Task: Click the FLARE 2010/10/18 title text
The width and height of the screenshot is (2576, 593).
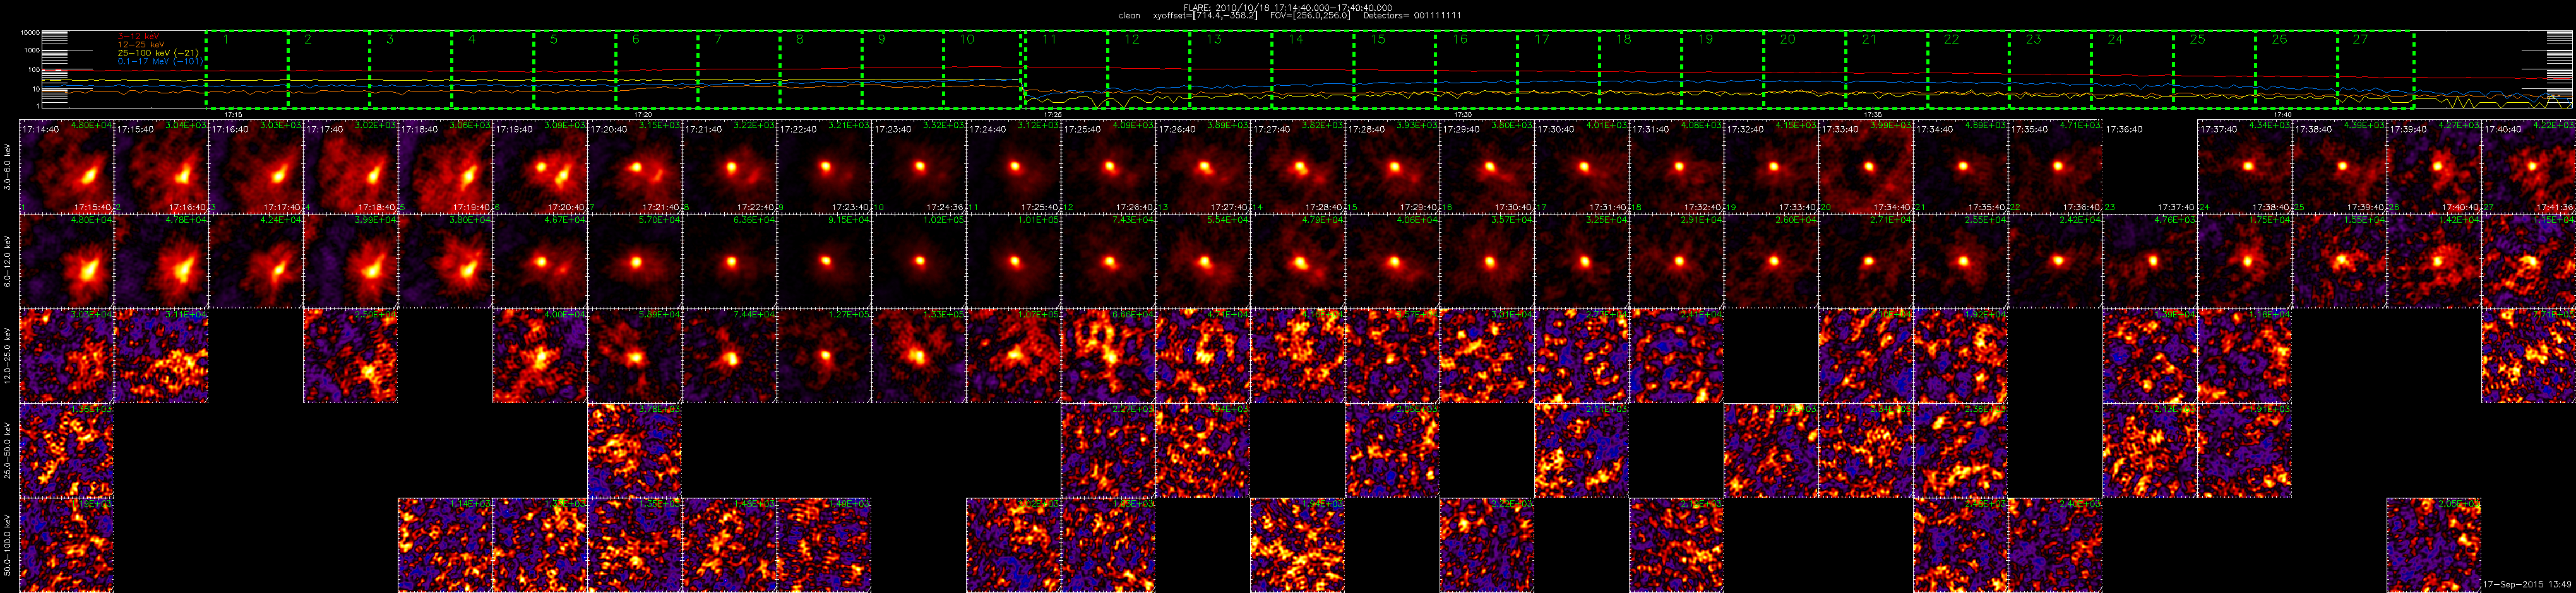Action: pos(1287,7)
